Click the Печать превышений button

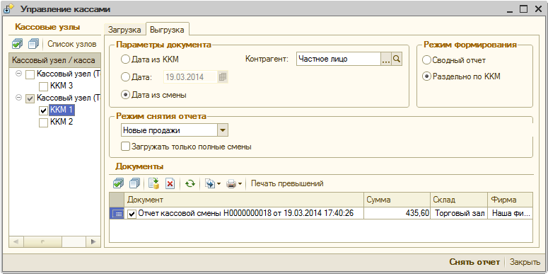pyautogui.click(x=287, y=183)
